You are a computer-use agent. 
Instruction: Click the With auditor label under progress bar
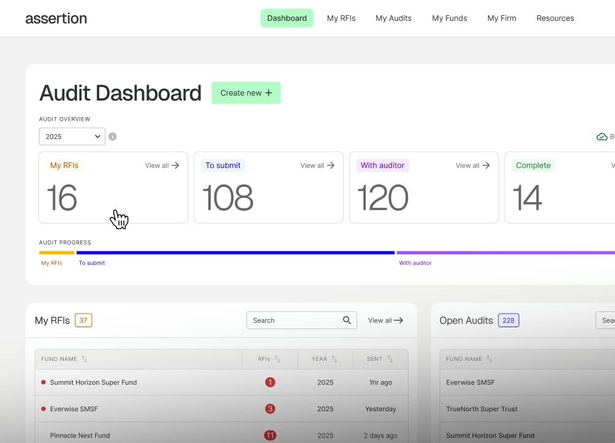click(x=415, y=263)
